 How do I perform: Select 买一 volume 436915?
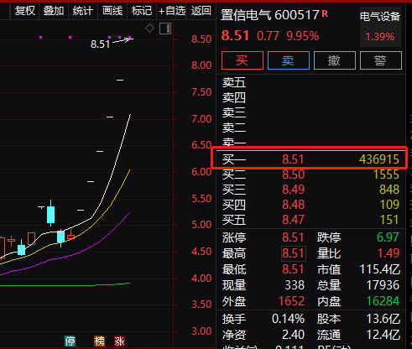379,159
